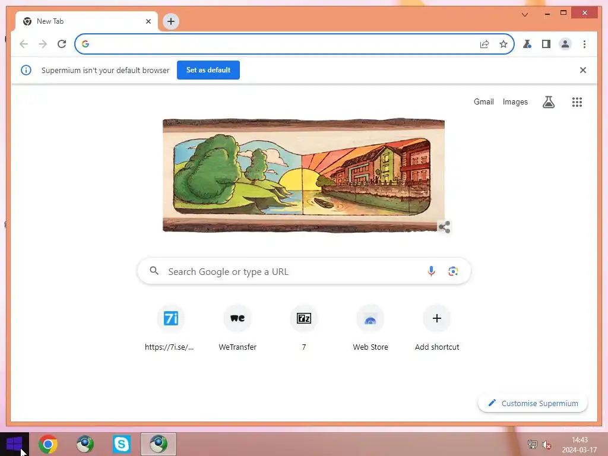Open a new tab with plus button

pos(171,21)
